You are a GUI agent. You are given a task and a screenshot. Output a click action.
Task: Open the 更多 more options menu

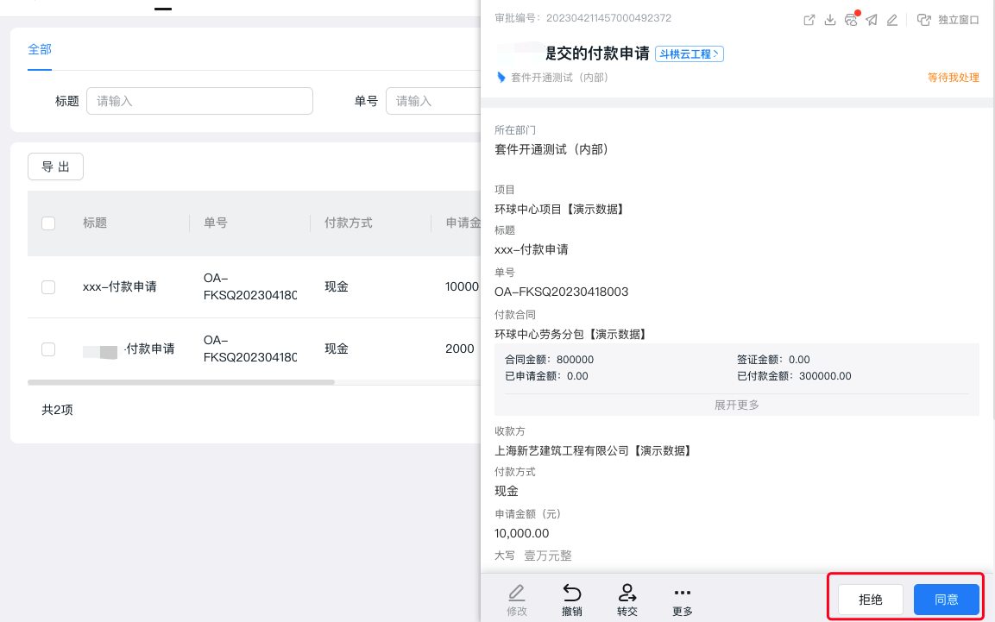tap(682, 600)
